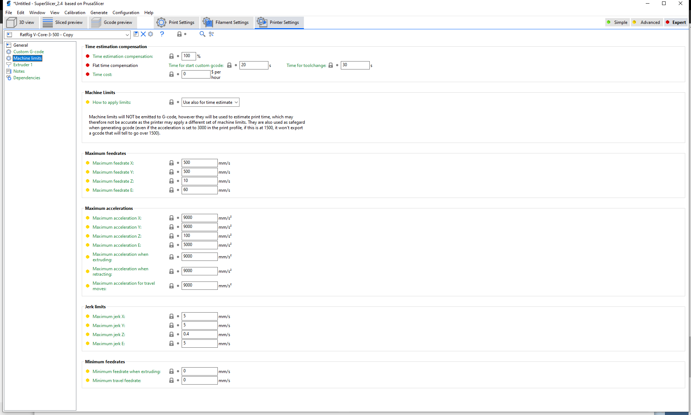
Task: Click the Maximum acceleration for travel moves field
Action: click(199, 285)
